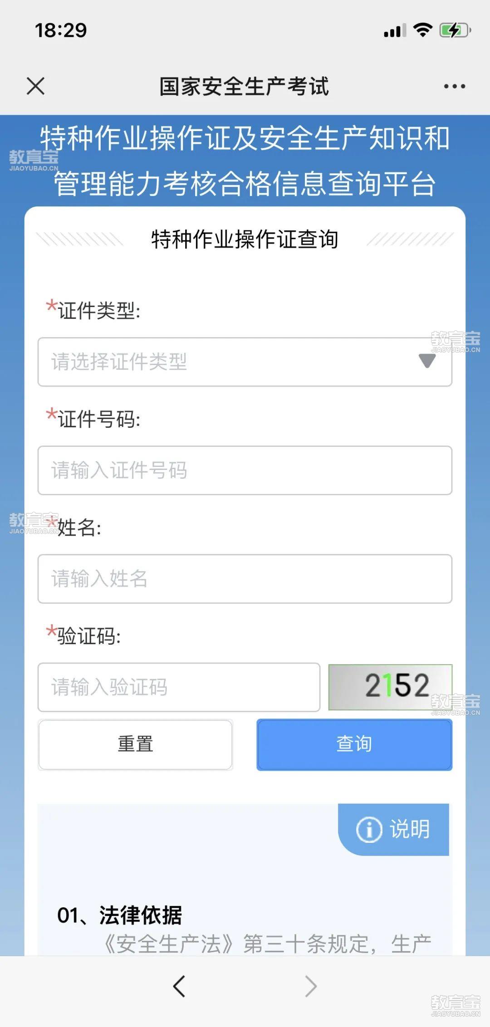Expand the 证件类型 dropdown arrow
This screenshot has height=1027, width=490.
pyautogui.click(x=427, y=361)
